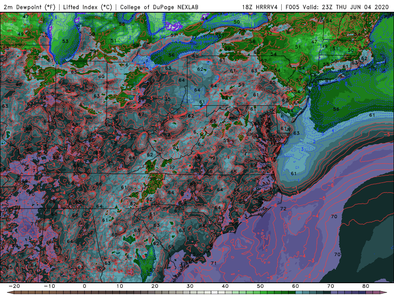Click the "72" dewpoint value off the Carolina coast
Screen dimensions: 394x295
283,208
